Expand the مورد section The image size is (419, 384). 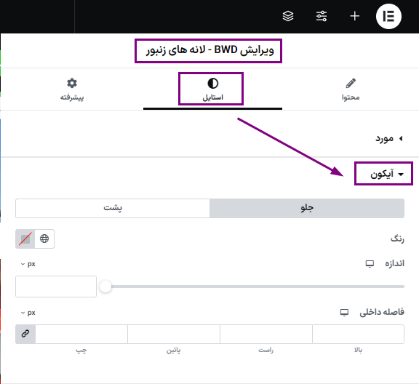389,138
